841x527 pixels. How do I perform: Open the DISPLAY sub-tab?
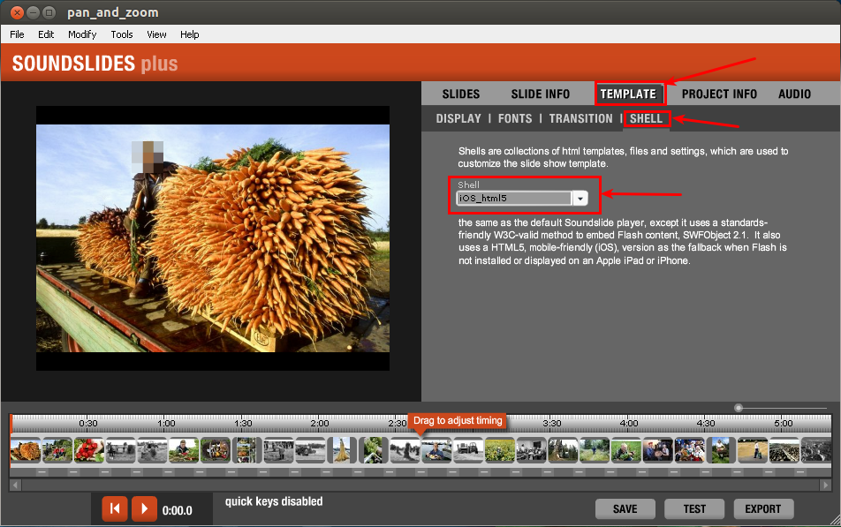click(458, 118)
